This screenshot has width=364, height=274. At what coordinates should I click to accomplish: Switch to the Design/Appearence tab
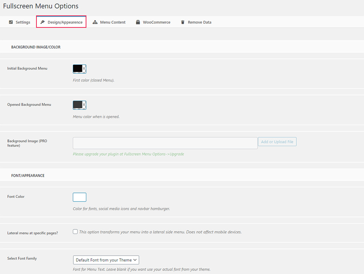tap(61, 22)
